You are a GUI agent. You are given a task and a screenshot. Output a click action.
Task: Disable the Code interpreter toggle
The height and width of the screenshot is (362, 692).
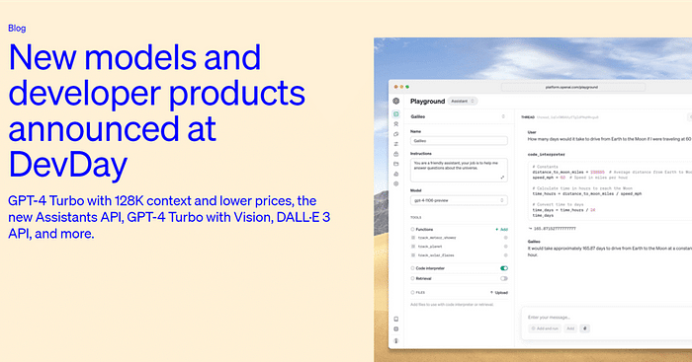pyautogui.click(x=504, y=268)
